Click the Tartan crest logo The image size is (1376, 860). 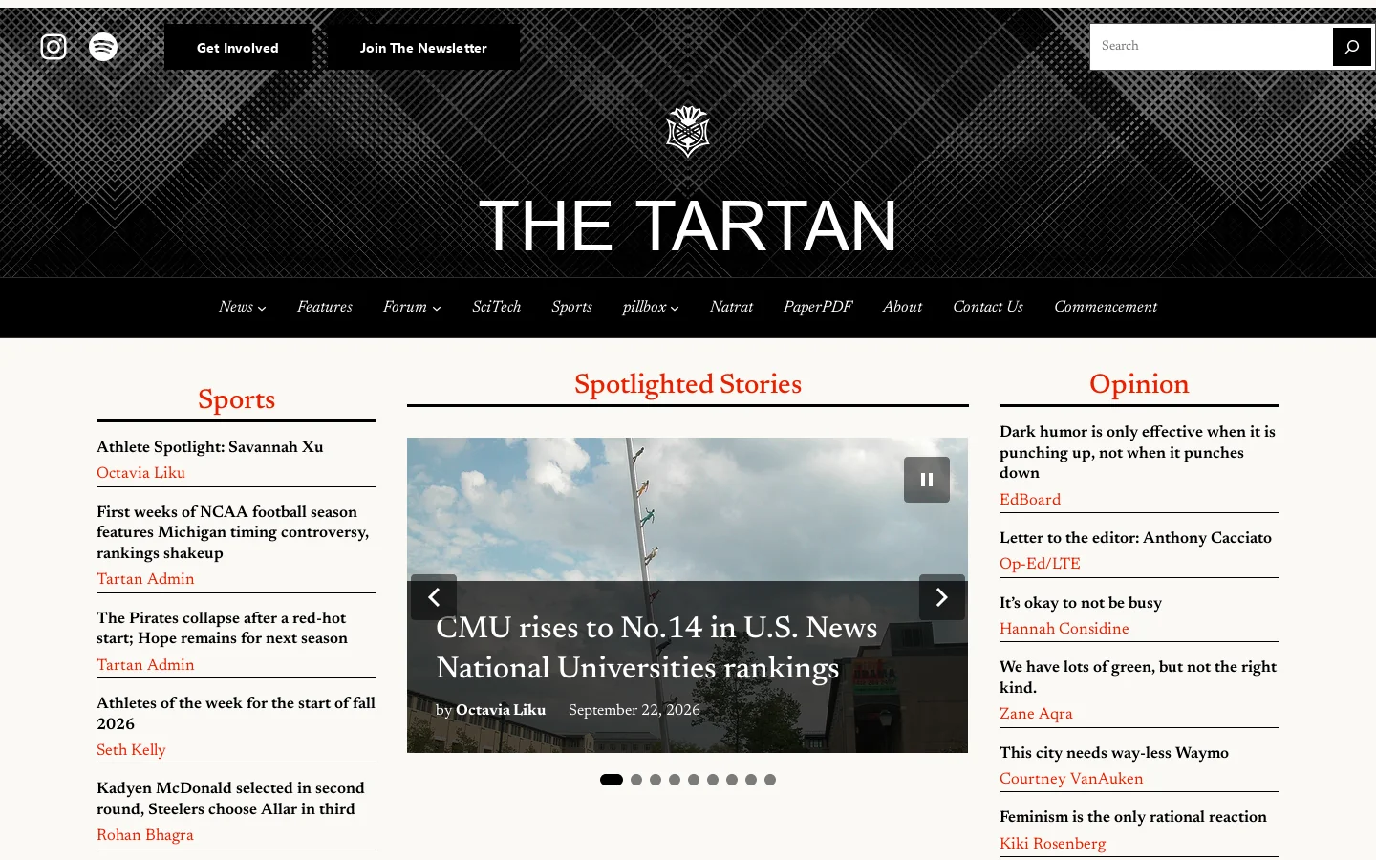point(688,132)
